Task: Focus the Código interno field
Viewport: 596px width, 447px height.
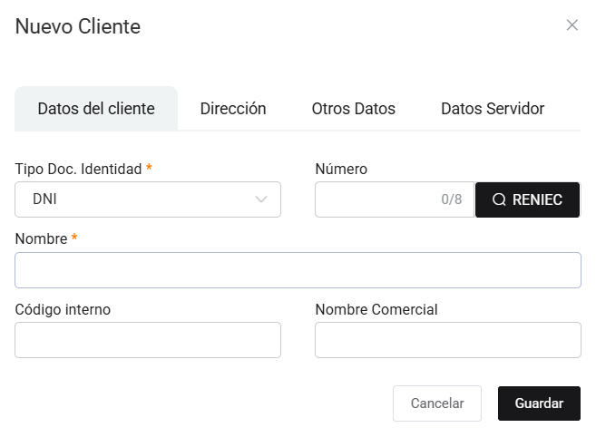Action: (148, 340)
